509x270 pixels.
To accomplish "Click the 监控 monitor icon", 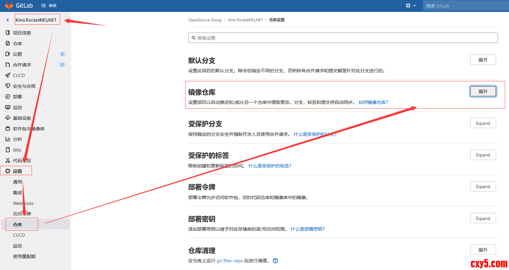I will (8, 107).
